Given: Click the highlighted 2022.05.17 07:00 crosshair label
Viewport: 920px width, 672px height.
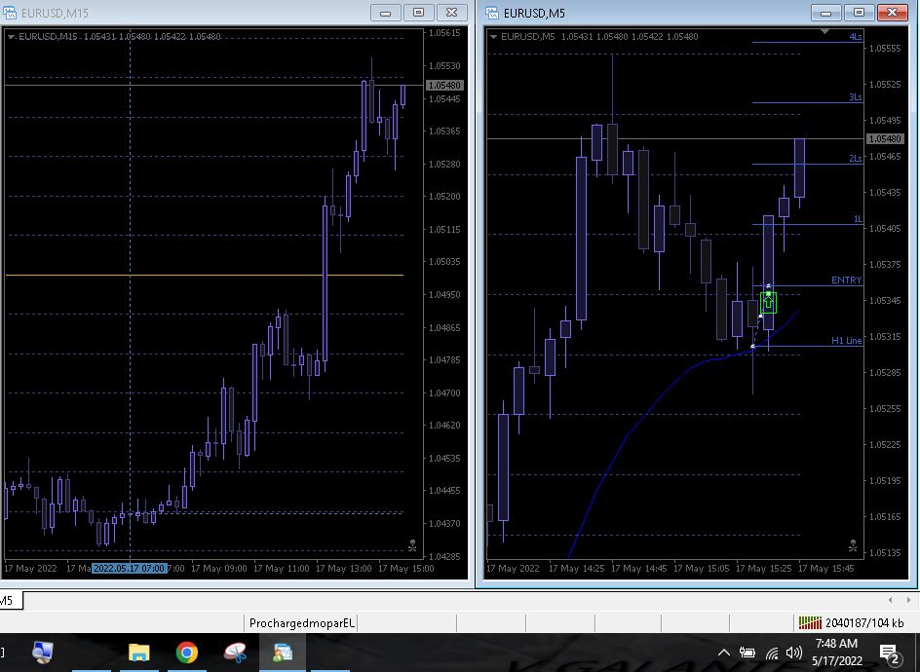Looking at the screenshot, I should pos(129,568).
